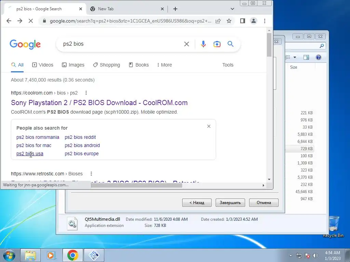The height and width of the screenshot is (262, 350).
Task: Bookmark this page with the star icon
Action: pyautogui.click(x=229, y=21)
